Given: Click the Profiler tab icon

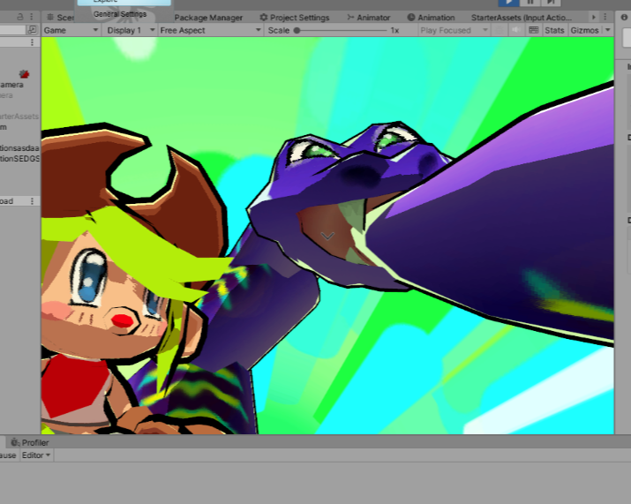Looking at the screenshot, I should coord(15,442).
